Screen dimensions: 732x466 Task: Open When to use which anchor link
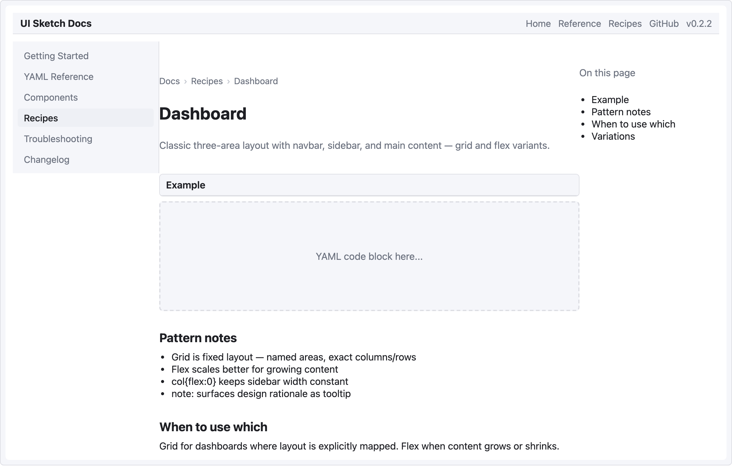coord(633,124)
